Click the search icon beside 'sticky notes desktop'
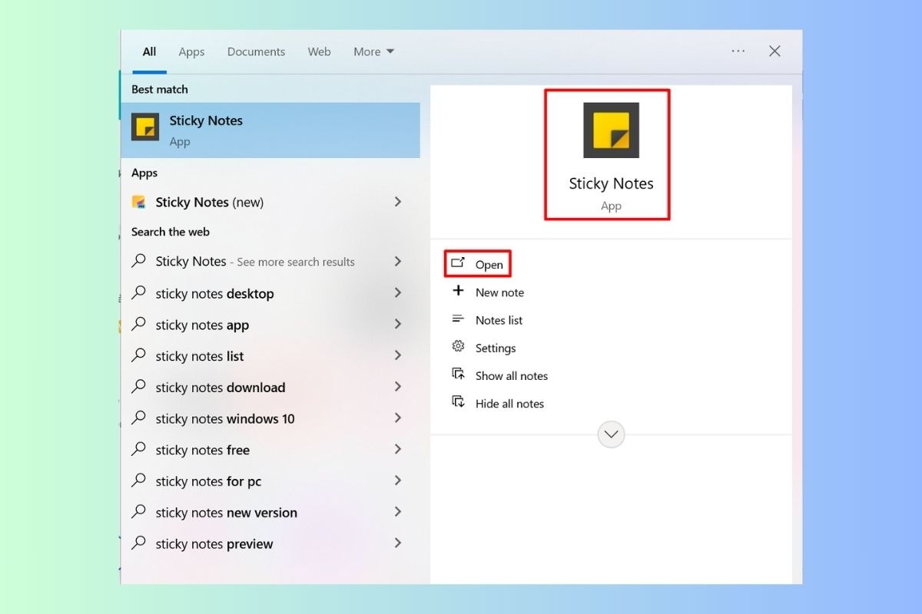This screenshot has width=922, height=614. 139,292
